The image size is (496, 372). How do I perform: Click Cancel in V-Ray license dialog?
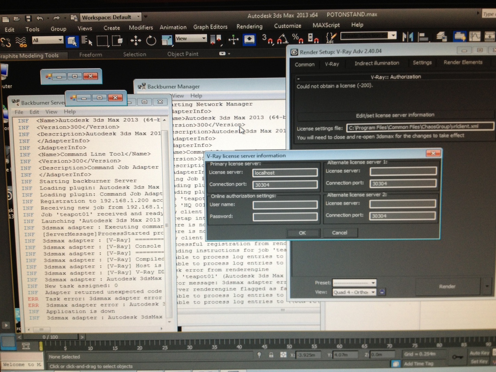click(x=339, y=232)
